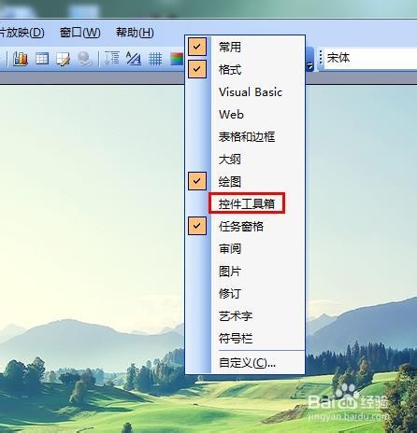Enable the 审阅 toolbar

pyautogui.click(x=245, y=248)
